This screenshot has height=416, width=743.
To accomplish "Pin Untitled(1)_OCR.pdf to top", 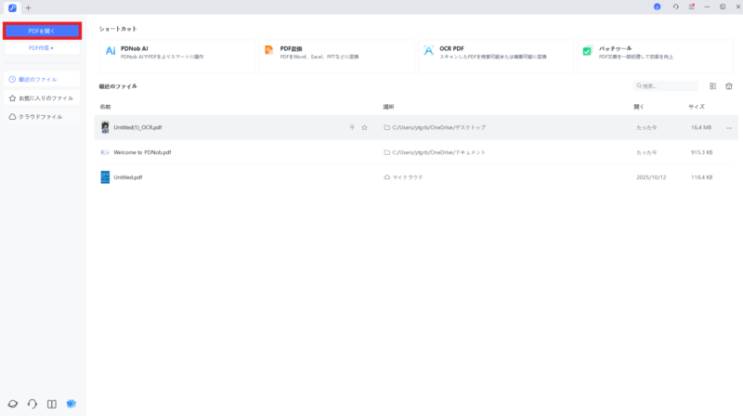I will (x=352, y=127).
